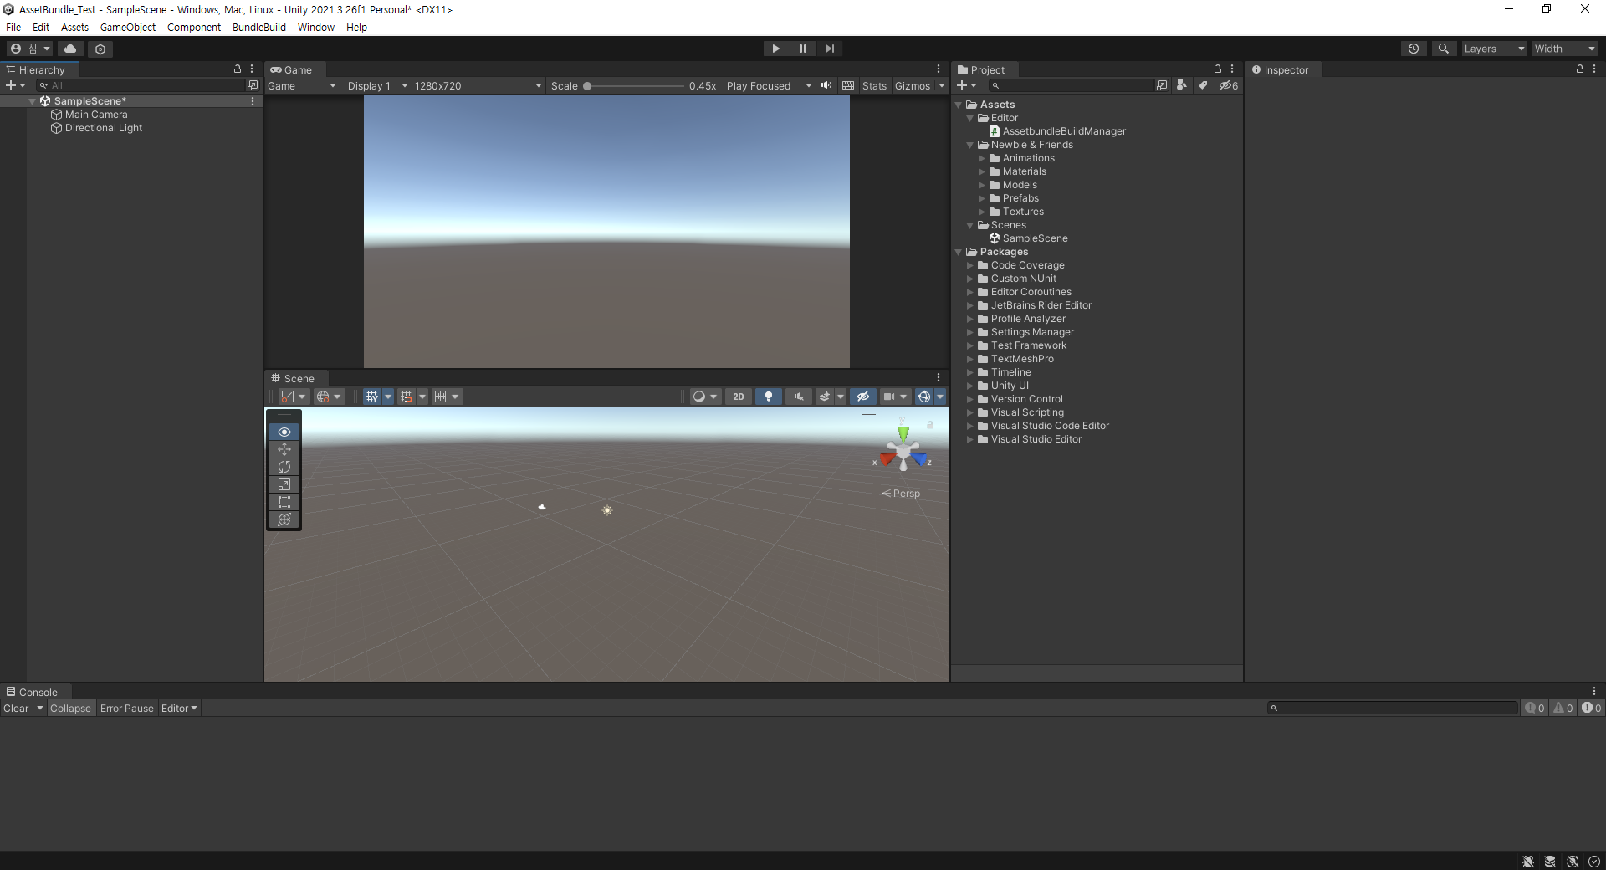Toggle the Scene 2D view mode

pyautogui.click(x=738, y=397)
